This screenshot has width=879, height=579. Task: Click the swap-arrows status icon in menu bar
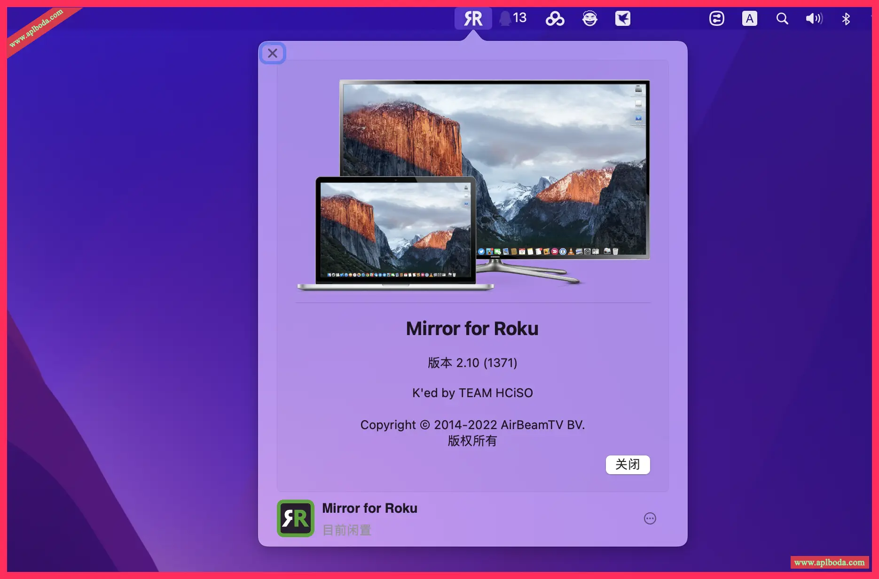point(716,19)
